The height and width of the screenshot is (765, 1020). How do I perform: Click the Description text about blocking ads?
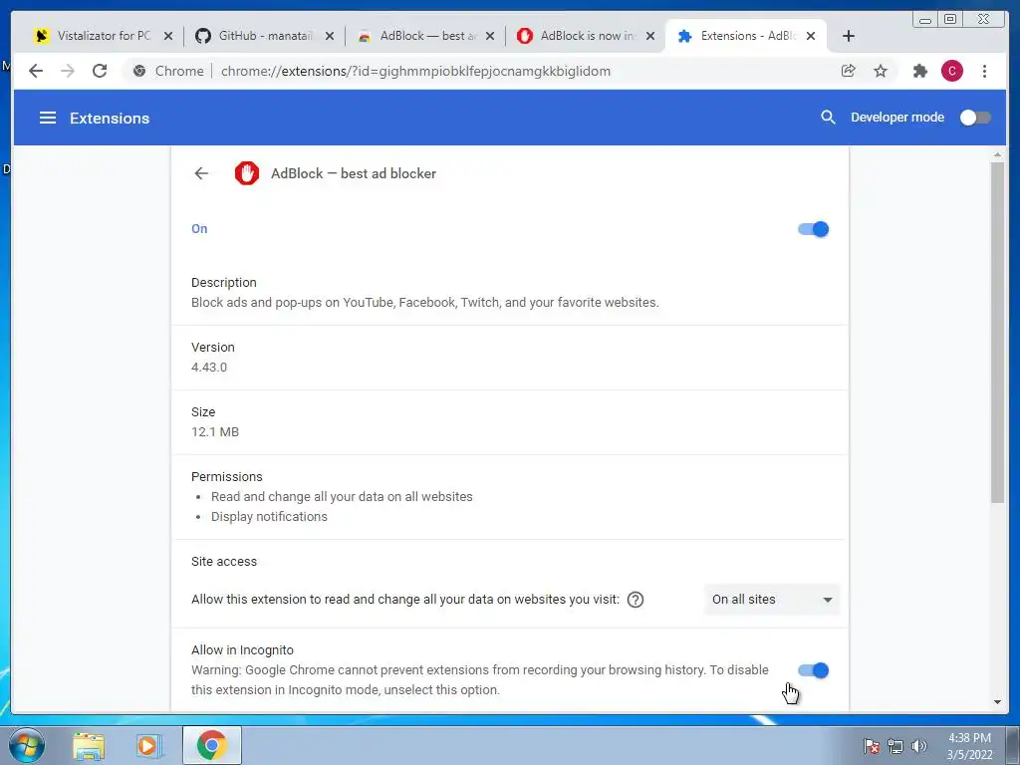tap(424, 303)
